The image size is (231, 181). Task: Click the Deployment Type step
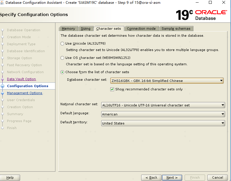[21, 44]
